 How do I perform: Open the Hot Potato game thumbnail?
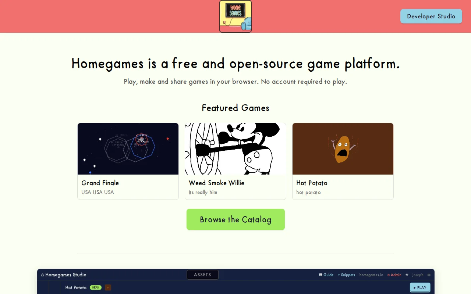pos(343,149)
